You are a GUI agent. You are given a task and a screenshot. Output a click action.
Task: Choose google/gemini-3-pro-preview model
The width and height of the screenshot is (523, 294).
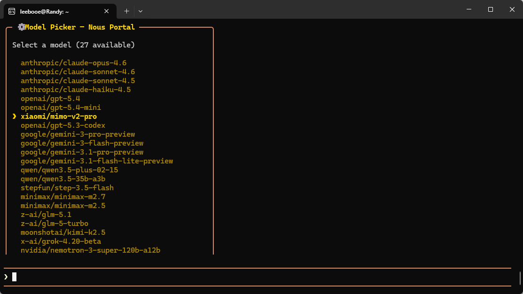pos(78,134)
